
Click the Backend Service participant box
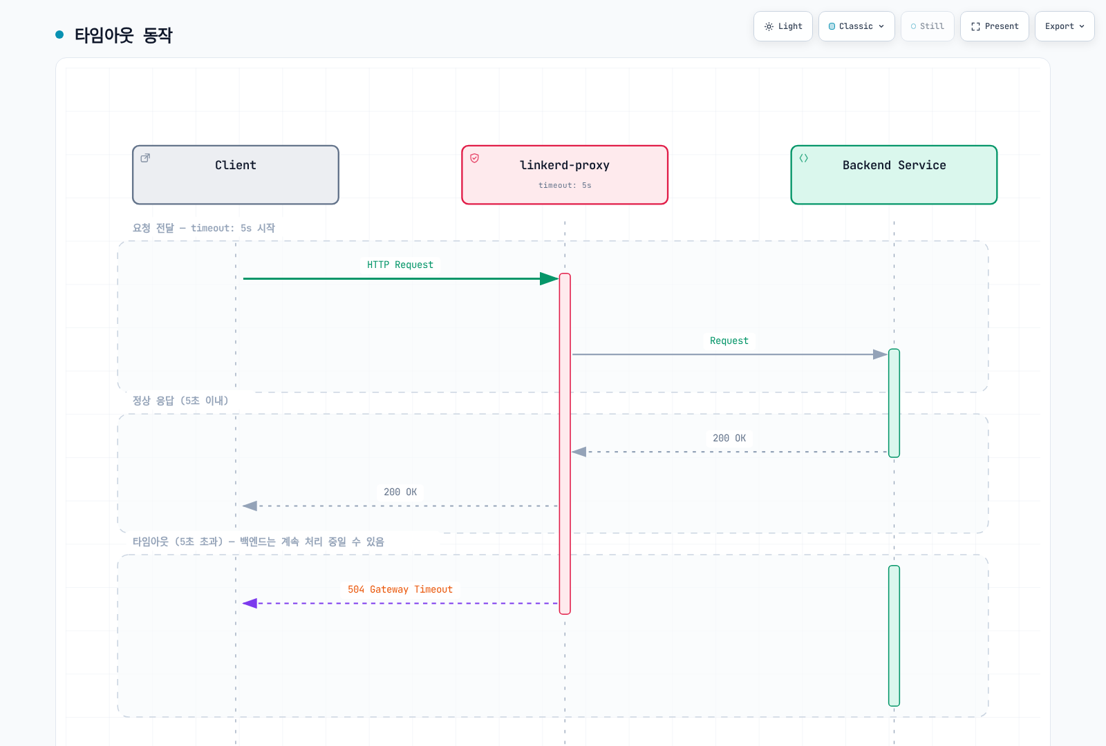894,175
